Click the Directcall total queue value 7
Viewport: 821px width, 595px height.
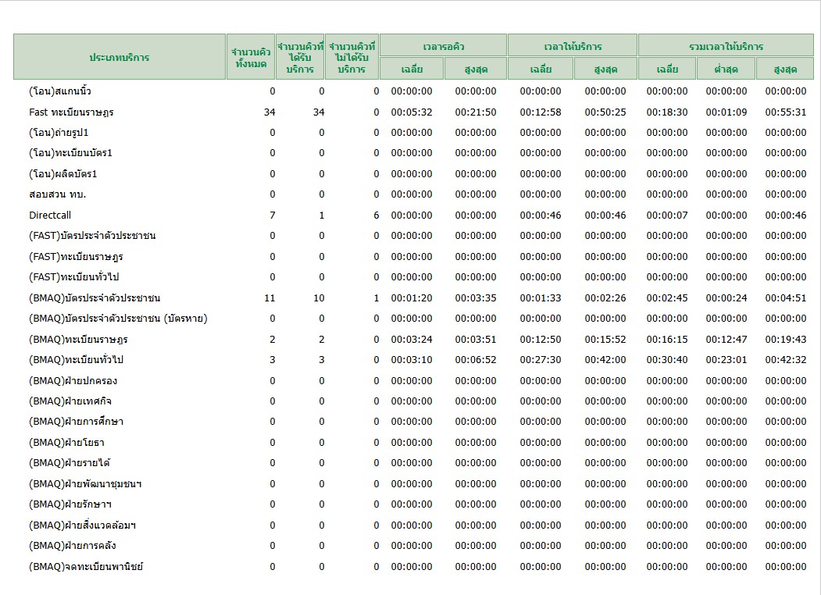tap(273, 215)
